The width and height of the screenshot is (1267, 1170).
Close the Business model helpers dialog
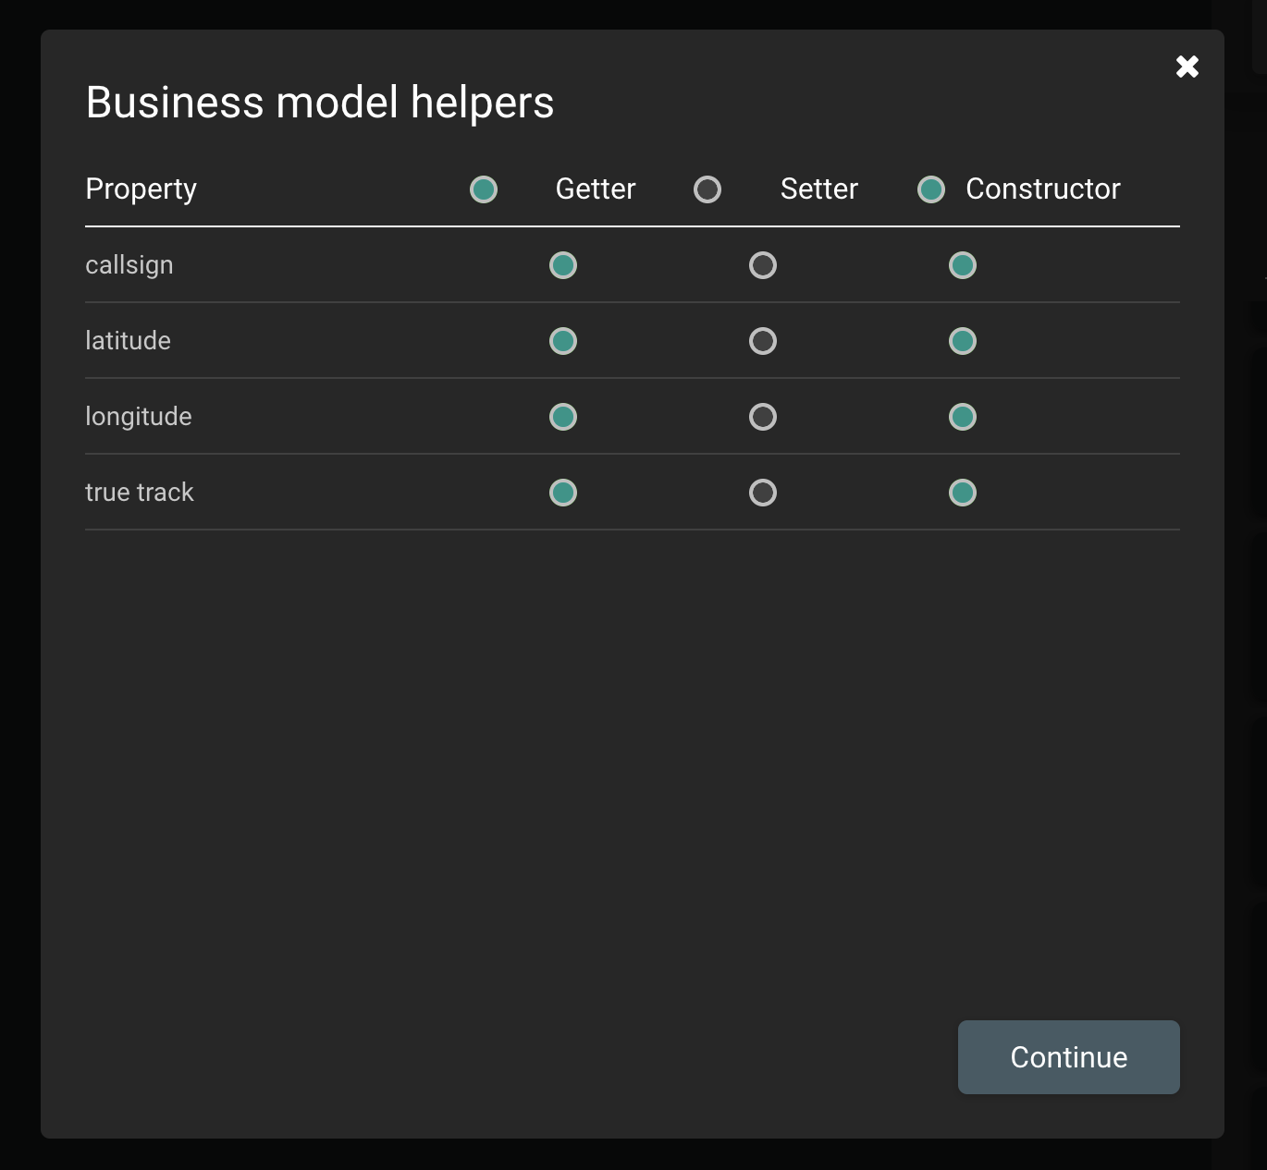pos(1187,67)
